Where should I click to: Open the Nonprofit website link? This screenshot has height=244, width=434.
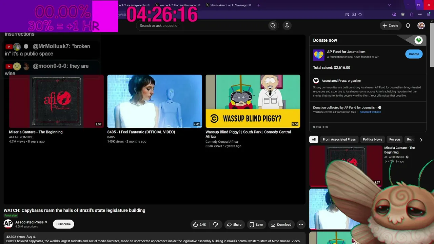(x=370, y=112)
